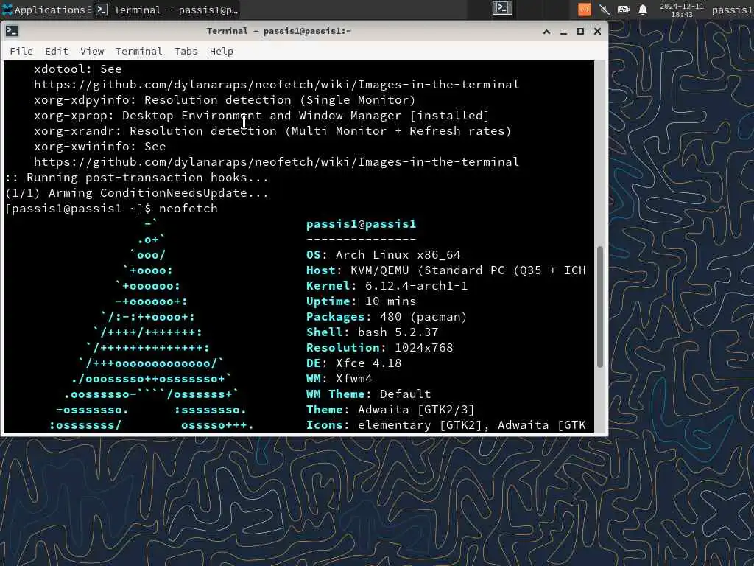Open the View menu

point(92,51)
